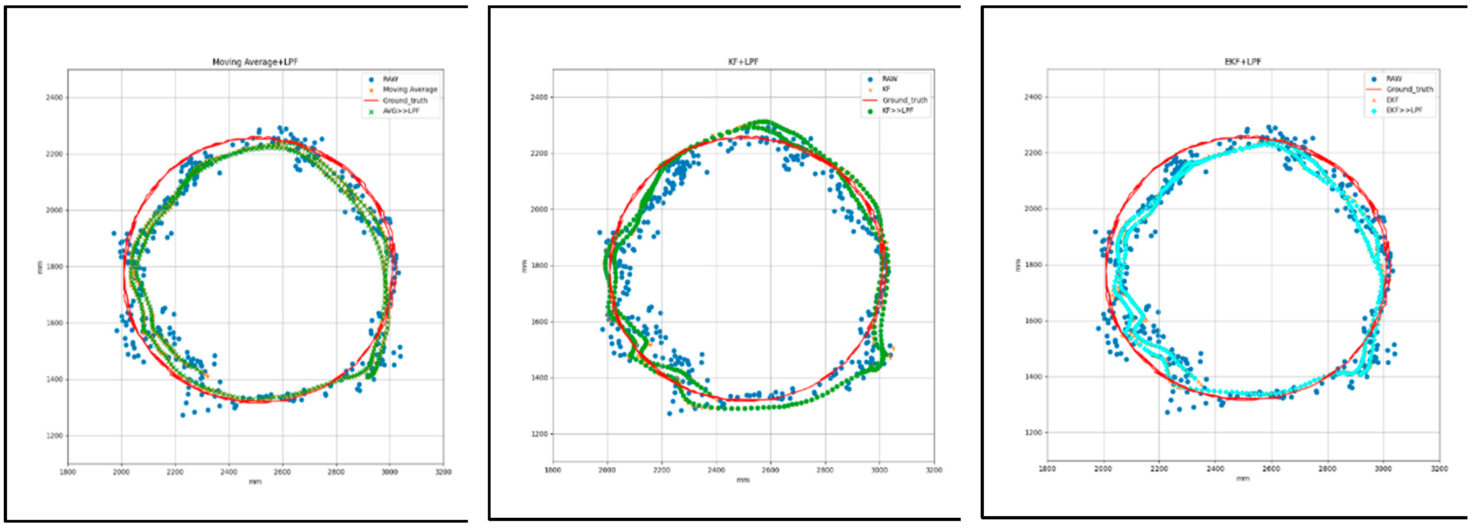
Task: Click the Ground_truth label in the KF+LPF legend
Action: pos(906,101)
